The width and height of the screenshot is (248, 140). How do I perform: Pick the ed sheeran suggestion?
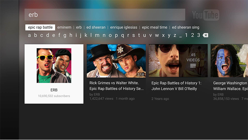96,27
